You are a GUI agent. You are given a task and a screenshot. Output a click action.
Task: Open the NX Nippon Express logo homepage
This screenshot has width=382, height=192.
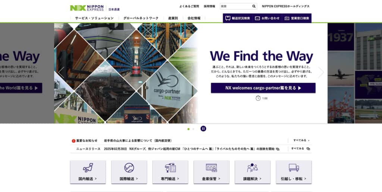point(87,8)
